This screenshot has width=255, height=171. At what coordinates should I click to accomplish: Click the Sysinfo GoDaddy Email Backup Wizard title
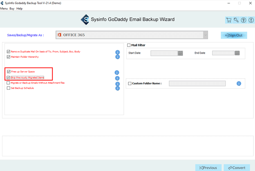pyautogui.click(x=133, y=19)
